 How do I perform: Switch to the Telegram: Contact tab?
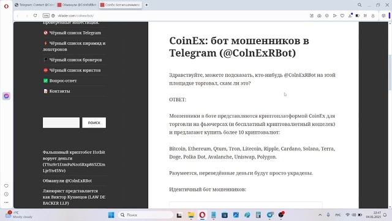pos(34,5)
